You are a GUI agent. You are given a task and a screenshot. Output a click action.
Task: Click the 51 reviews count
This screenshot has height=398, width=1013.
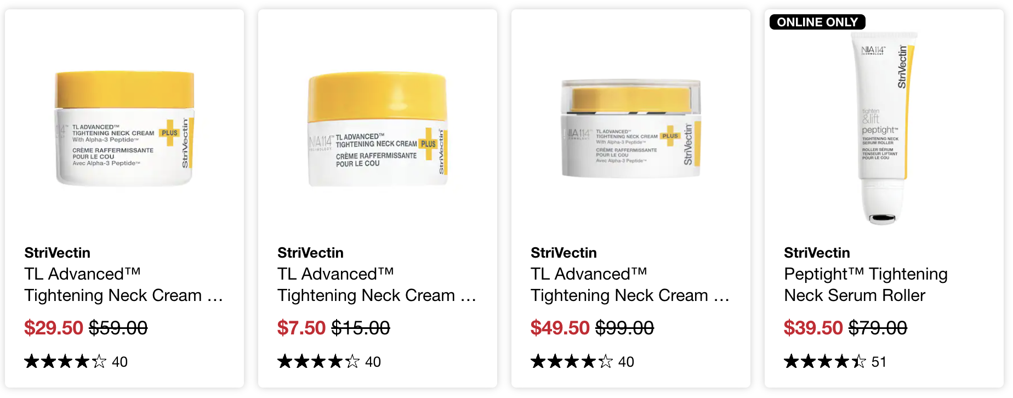[879, 362]
